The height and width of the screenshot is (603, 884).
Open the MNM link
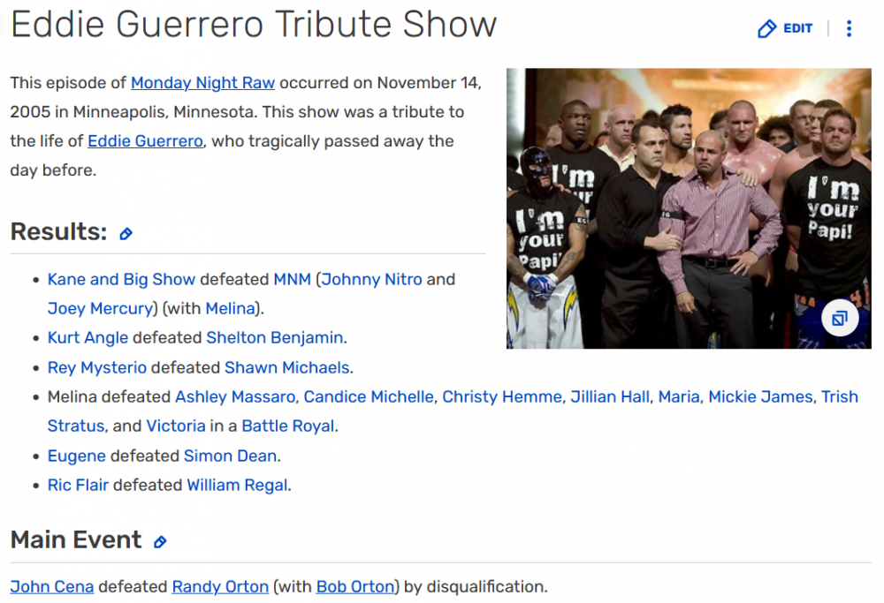(x=292, y=279)
